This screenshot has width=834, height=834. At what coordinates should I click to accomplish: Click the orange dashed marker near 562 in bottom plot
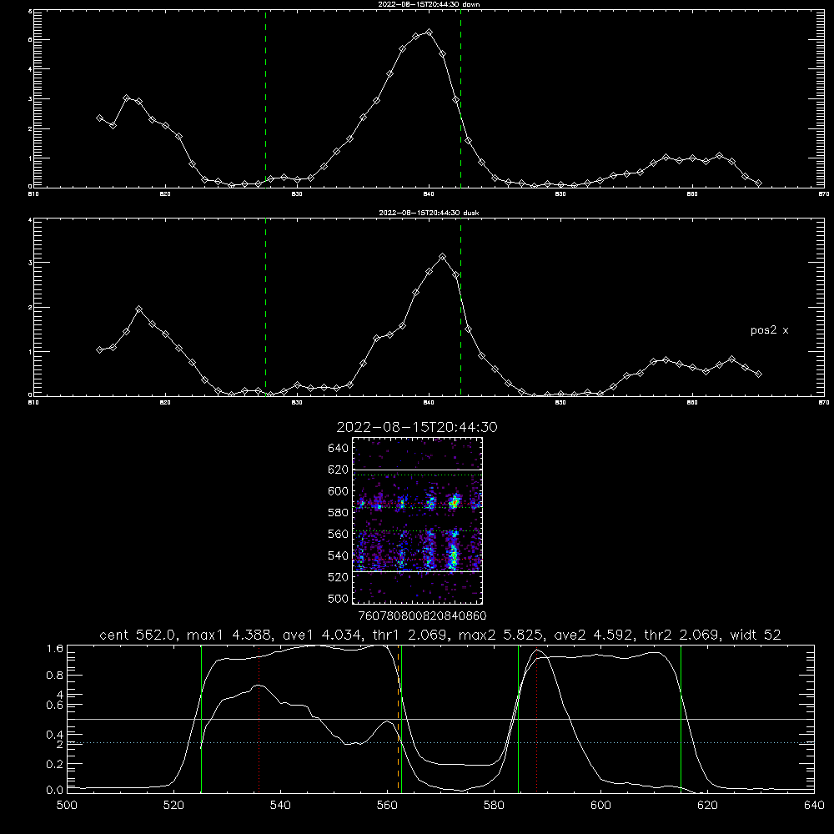pyautogui.click(x=399, y=719)
